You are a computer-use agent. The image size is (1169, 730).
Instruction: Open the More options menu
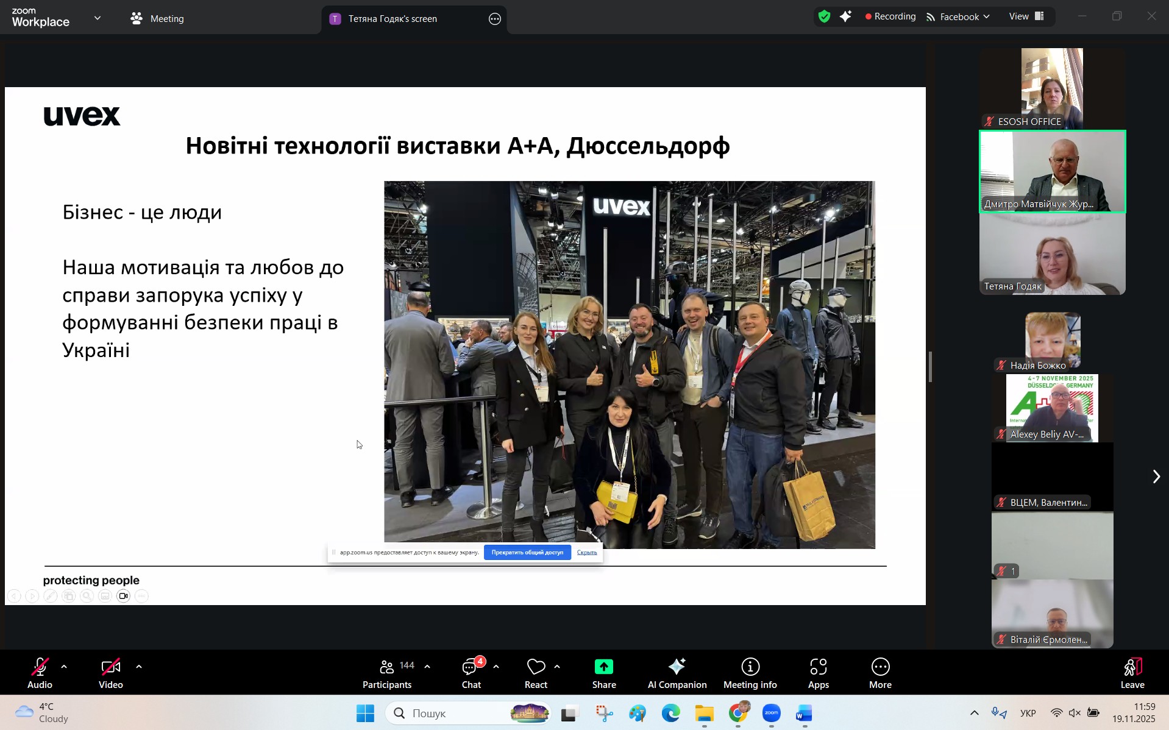pyautogui.click(x=880, y=673)
